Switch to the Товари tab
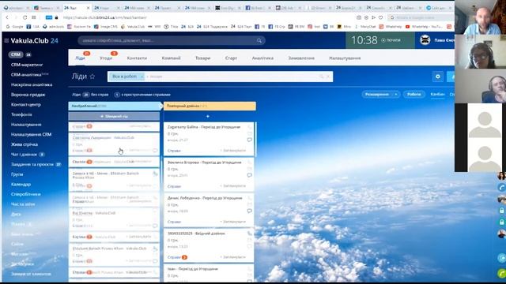506x284 pixels. pyautogui.click(x=202, y=58)
